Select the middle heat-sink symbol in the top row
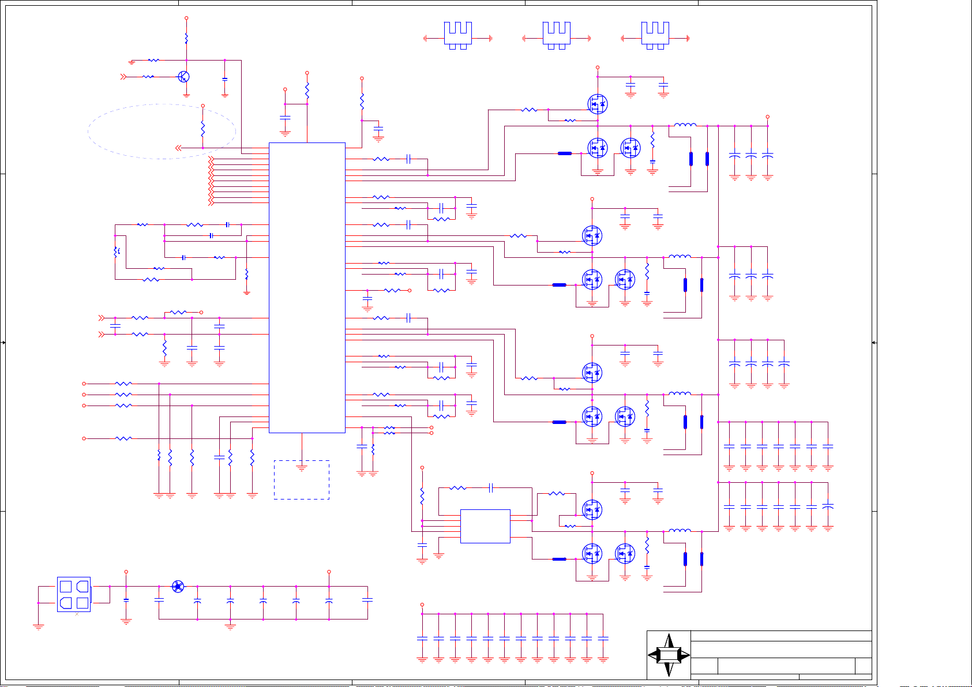Image resolution: width=972 pixels, height=687 pixels. [x=557, y=35]
